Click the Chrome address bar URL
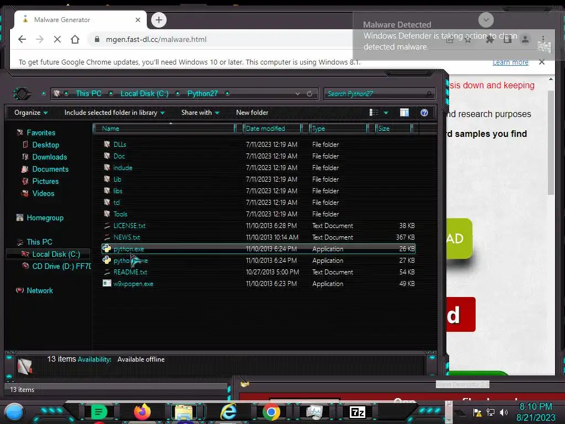 click(x=156, y=39)
